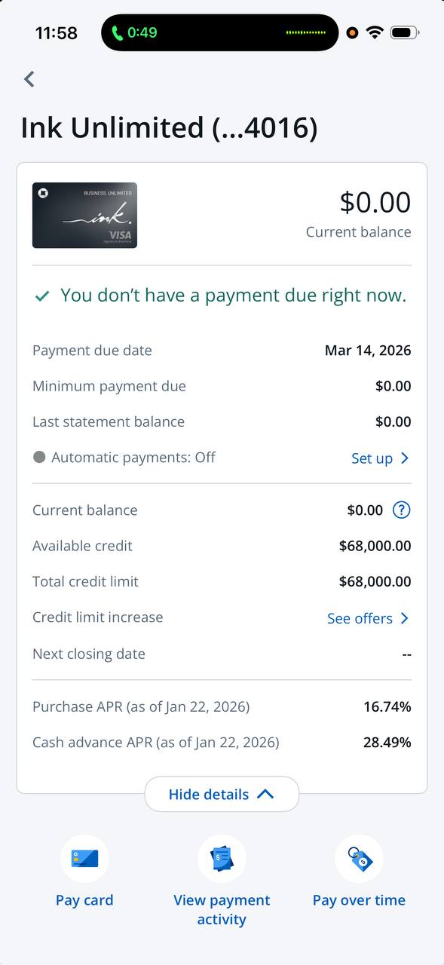
Task: Enable automatic payments via Set up
Action: tap(373, 458)
